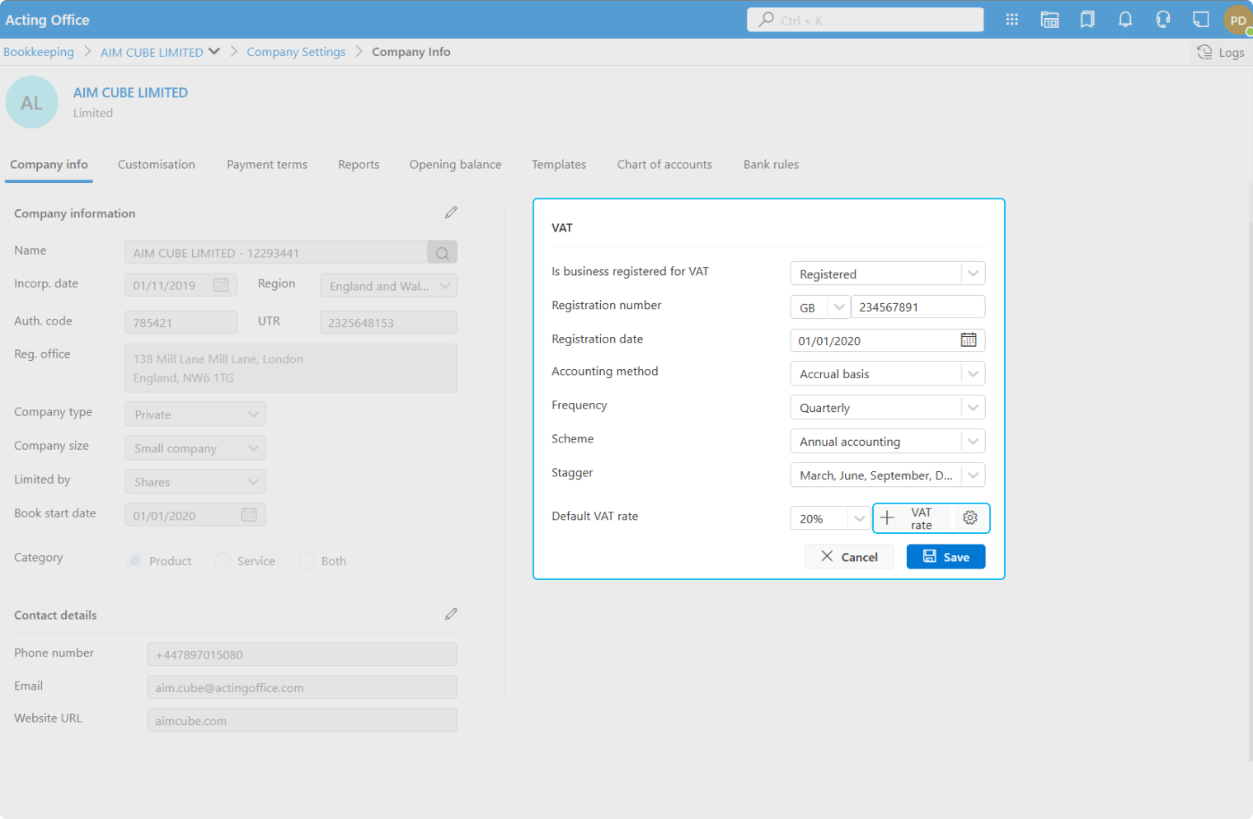Open VAT rate settings gear icon

[970, 518]
